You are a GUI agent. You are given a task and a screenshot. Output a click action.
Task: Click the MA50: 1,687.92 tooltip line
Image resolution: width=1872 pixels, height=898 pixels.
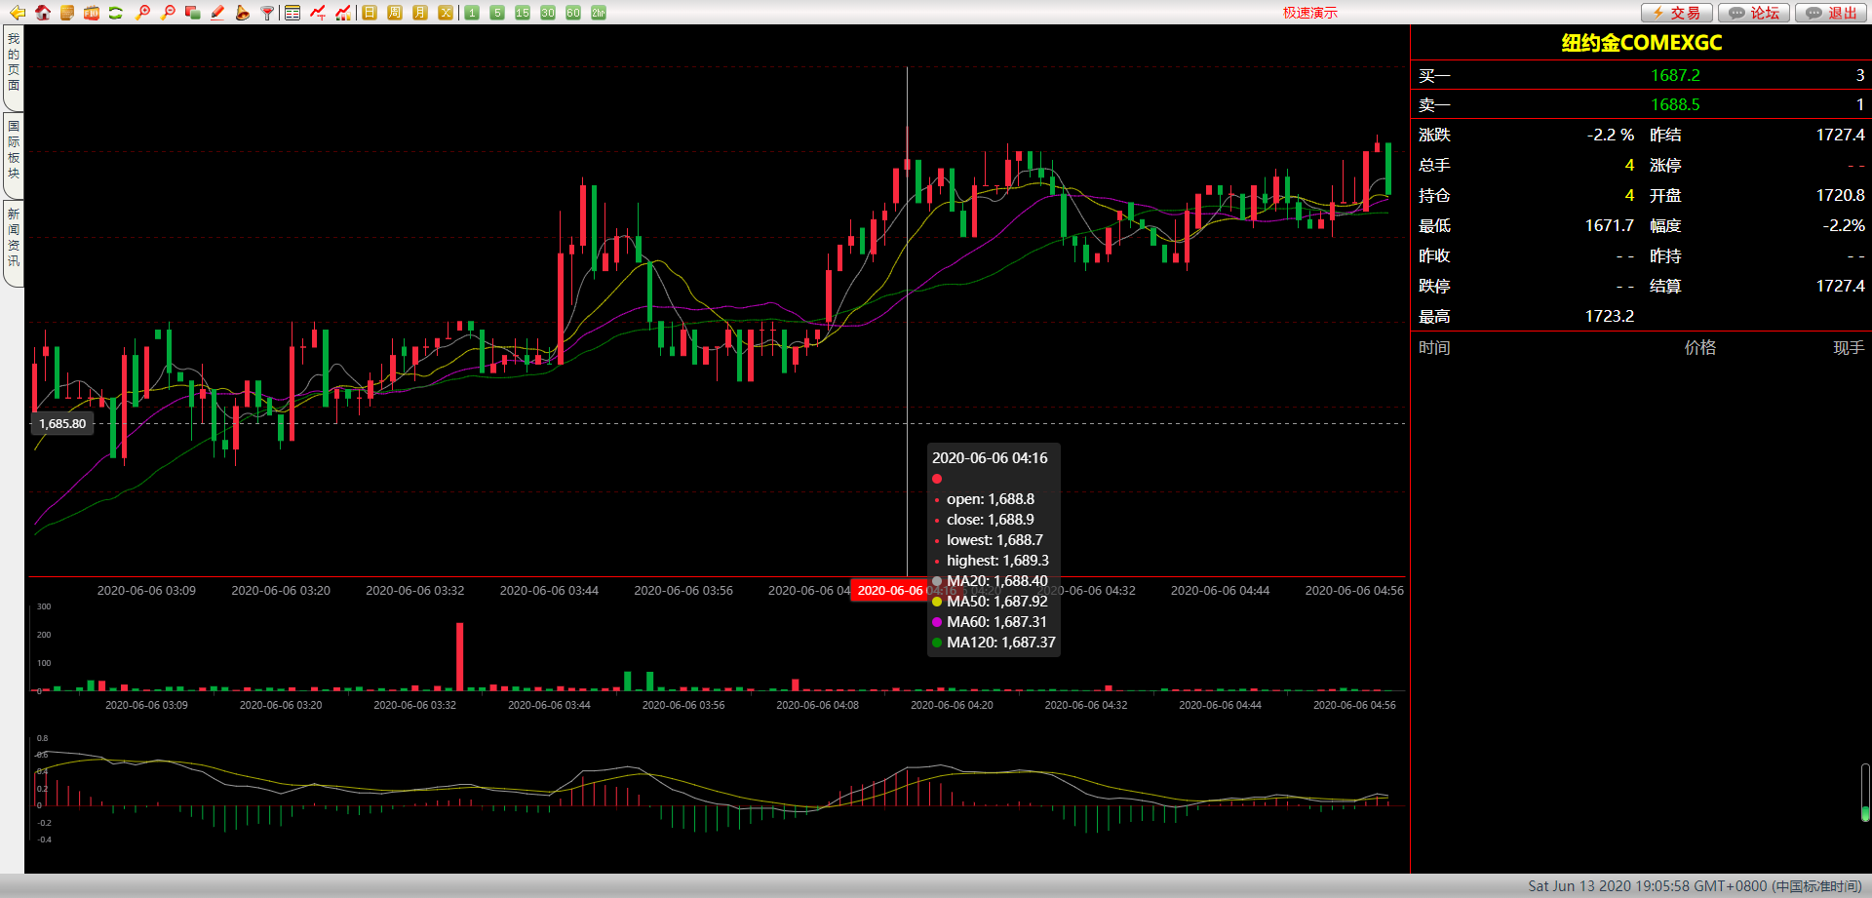point(990,602)
